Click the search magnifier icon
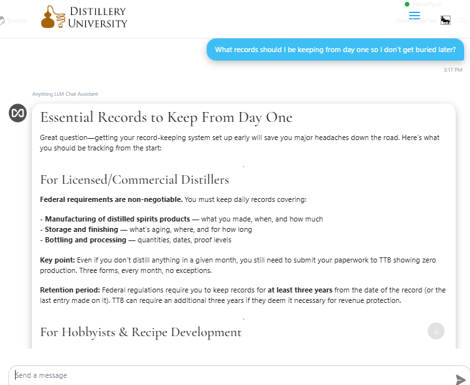This screenshot has width=470, height=385. tap(463, 20)
